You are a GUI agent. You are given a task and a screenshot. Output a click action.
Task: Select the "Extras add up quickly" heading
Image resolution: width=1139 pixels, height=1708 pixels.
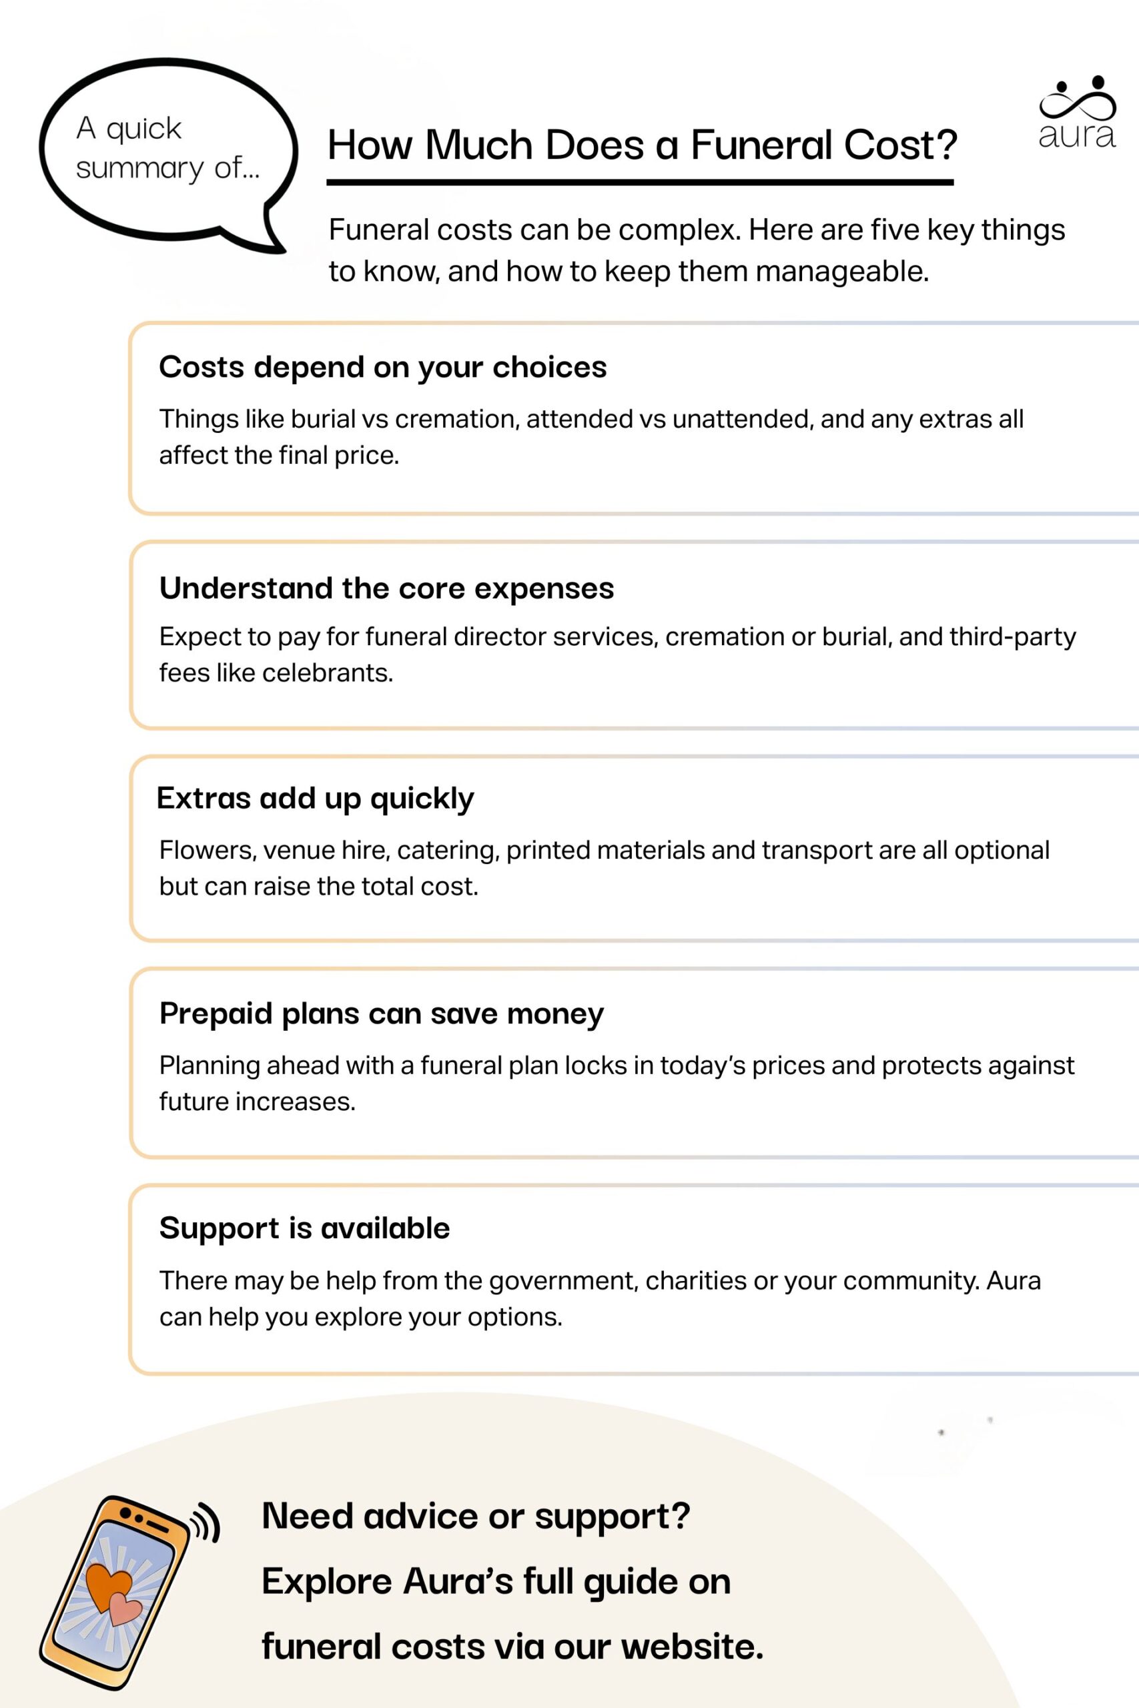pyautogui.click(x=315, y=798)
